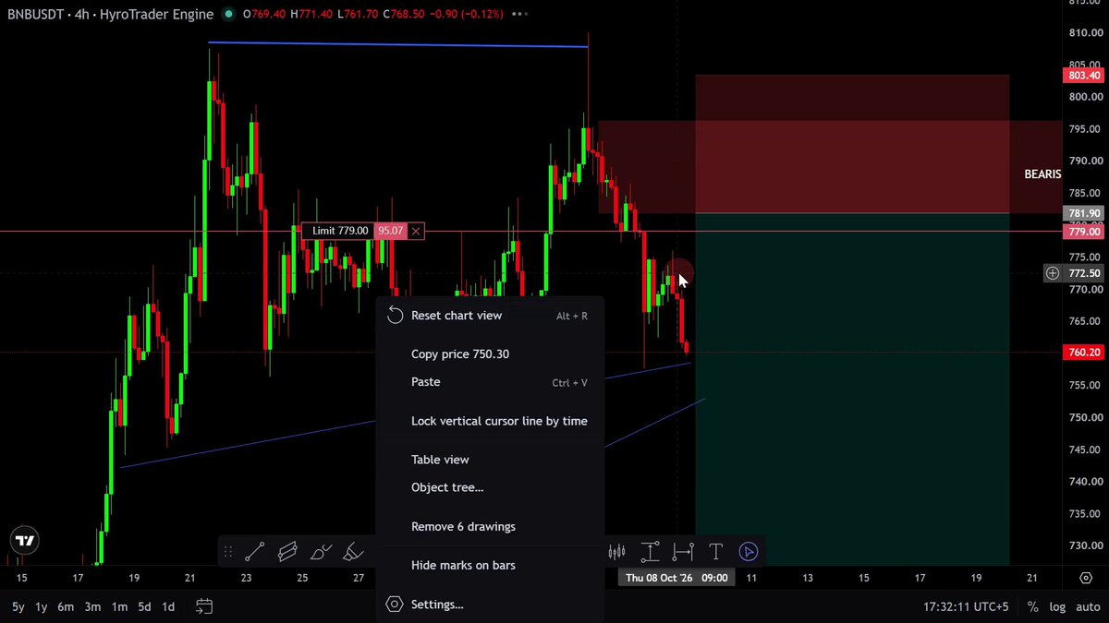Click the plus icon beside 772.50 price

(x=1053, y=273)
